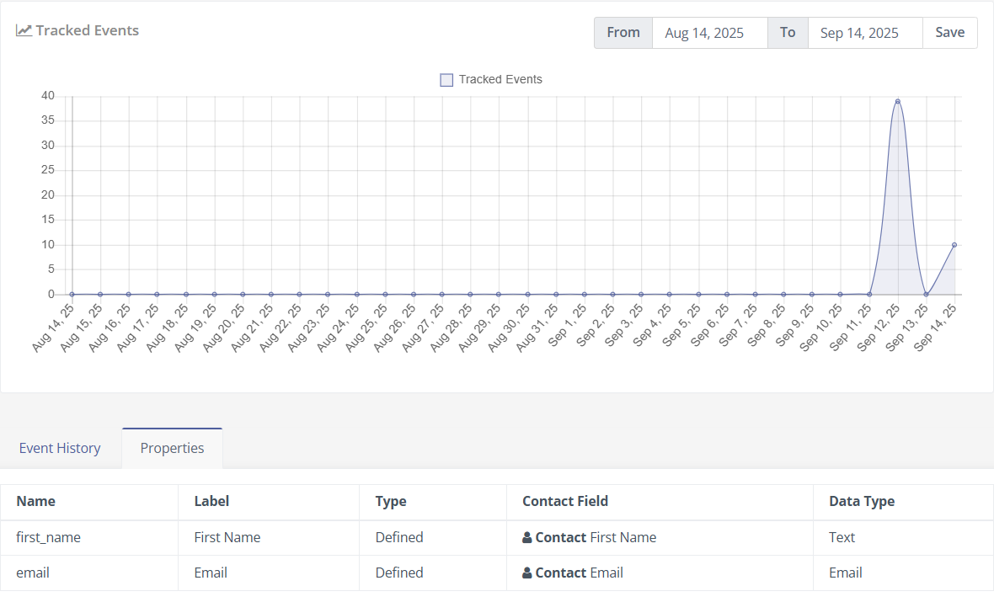Screen dimensions: 994x602
Task: Click the Contact person icon in email row
Action: (x=527, y=573)
